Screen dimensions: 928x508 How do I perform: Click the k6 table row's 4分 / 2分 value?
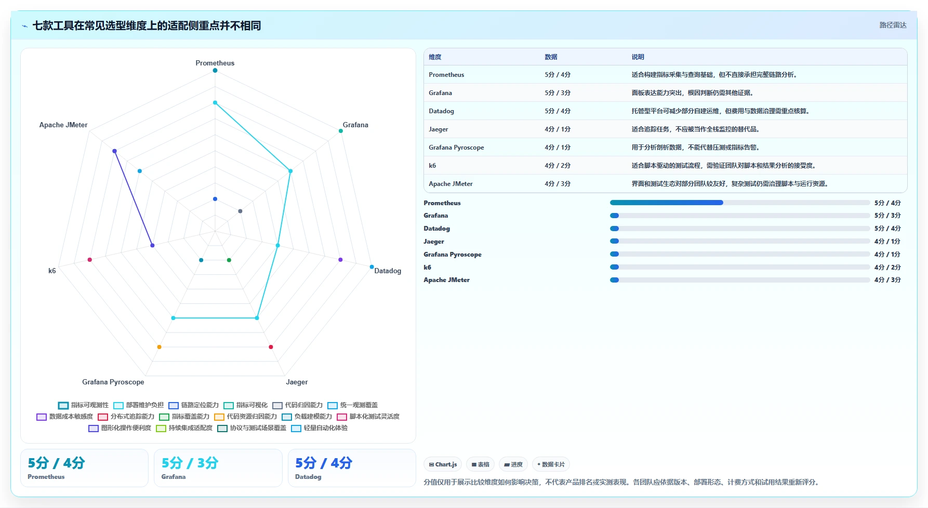pyautogui.click(x=558, y=166)
